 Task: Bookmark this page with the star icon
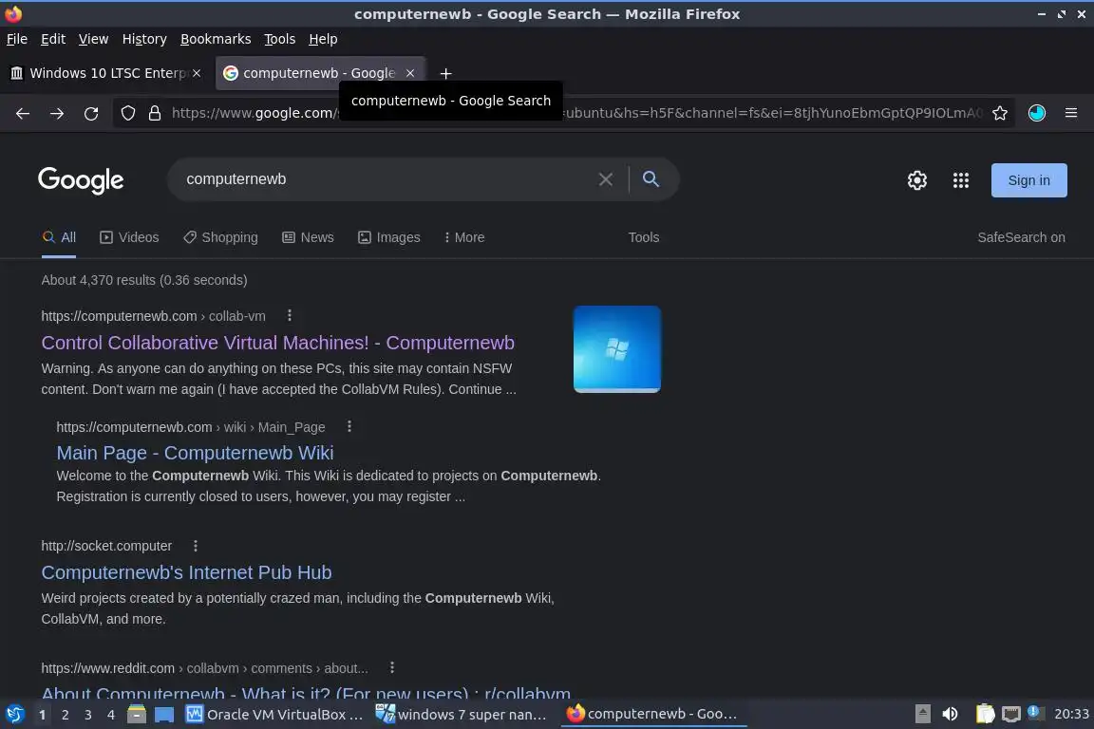(1000, 113)
